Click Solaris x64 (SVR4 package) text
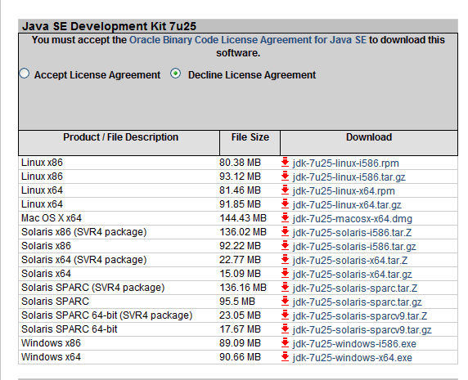The width and height of the screenshot is (468, 380). coord(84,259)
